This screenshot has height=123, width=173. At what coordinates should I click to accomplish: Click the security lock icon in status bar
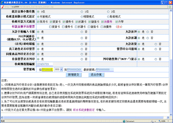152,121
